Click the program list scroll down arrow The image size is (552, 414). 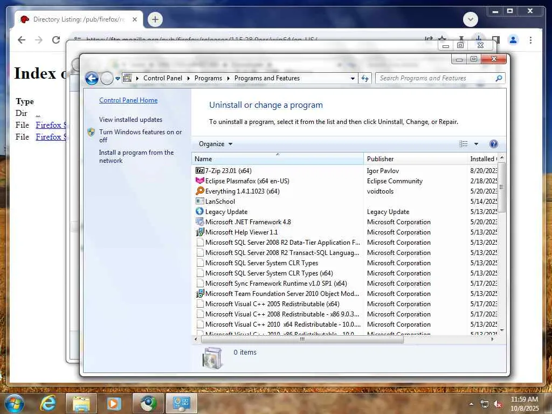point(502,330)
